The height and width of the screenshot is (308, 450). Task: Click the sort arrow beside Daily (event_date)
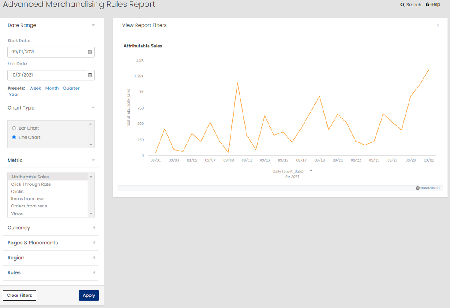pos(311,172)
